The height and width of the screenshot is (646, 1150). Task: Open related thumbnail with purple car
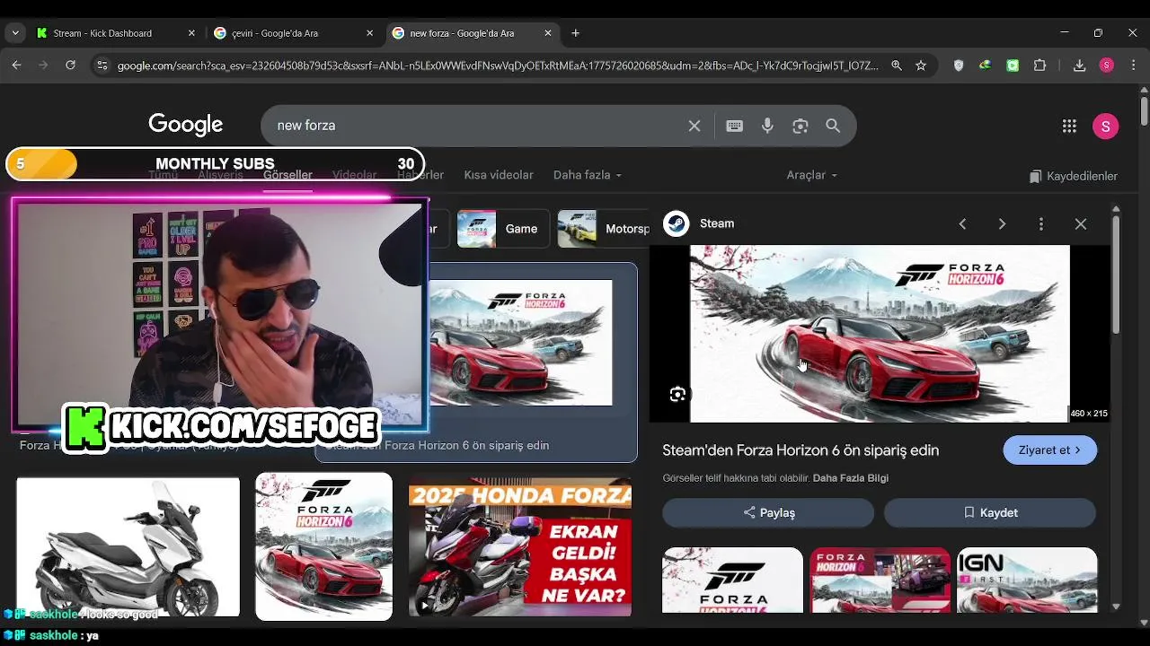880,580
